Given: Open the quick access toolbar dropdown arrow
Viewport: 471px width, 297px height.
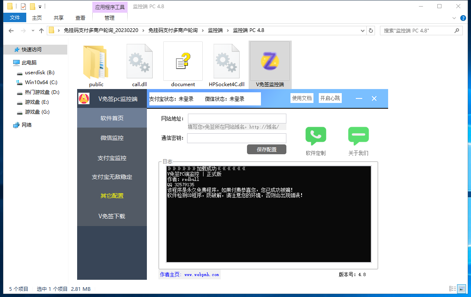Looking at the screenshot, I should [40, 7].
